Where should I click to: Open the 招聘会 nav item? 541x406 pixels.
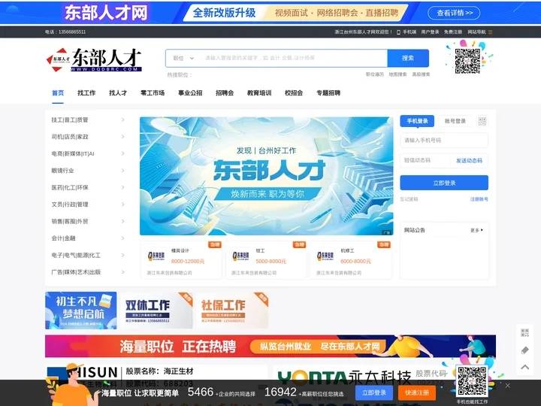point(225,93)
